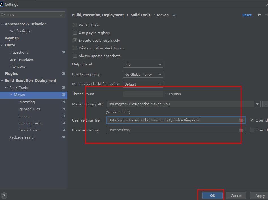
Task: Enable Use plugin registry checkbox
Action: click(x=75, y=33)
